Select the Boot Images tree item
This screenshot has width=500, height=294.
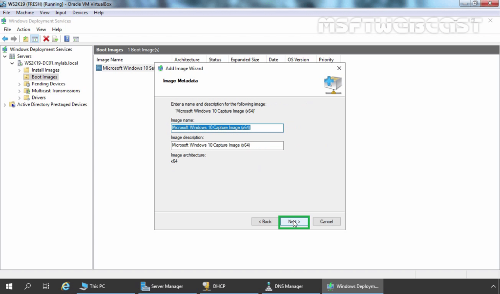pos(44,77)
